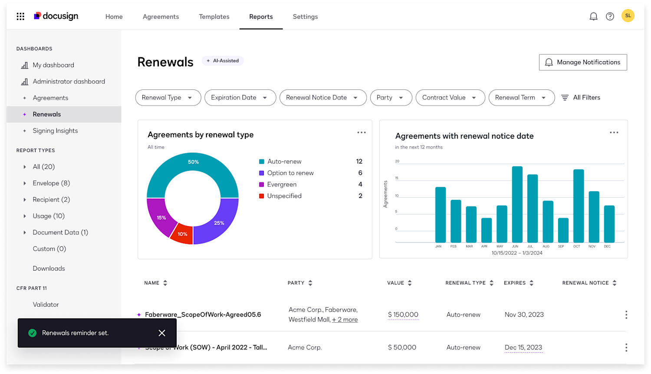Open All Filters
Image resolution: width=651 pixels, height=374 pixels.
(x=581, y=97)
